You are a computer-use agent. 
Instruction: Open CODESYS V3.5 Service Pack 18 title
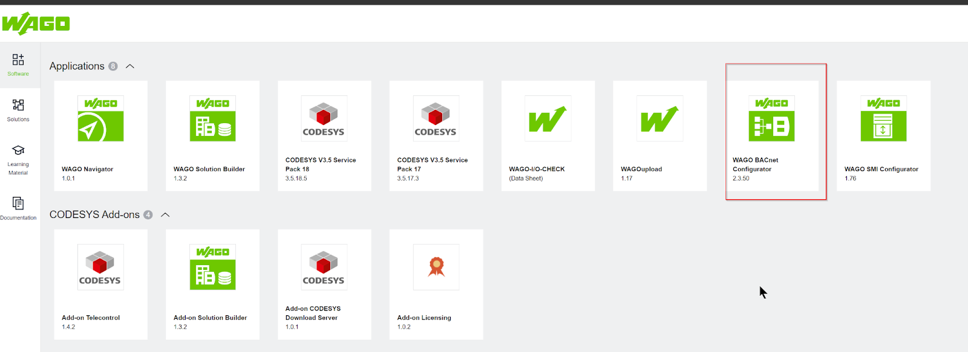pos(321,165)
